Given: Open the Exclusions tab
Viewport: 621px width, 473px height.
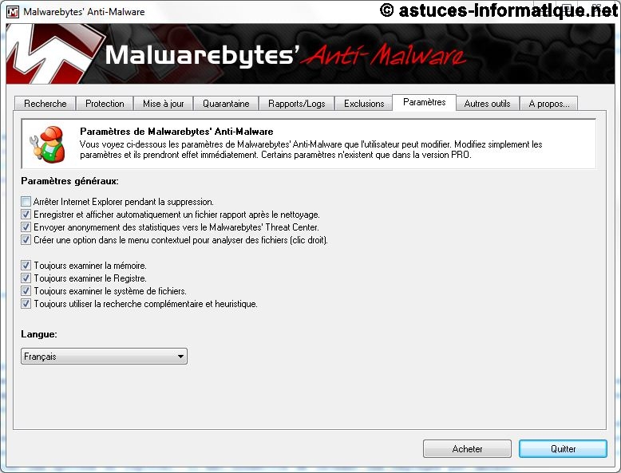Looking at the screenshot, I should [364, 104].
